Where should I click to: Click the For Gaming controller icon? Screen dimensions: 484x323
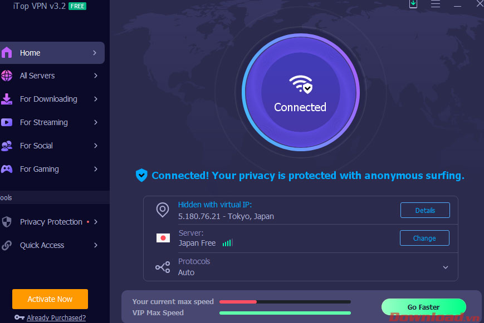pos(7,169)
